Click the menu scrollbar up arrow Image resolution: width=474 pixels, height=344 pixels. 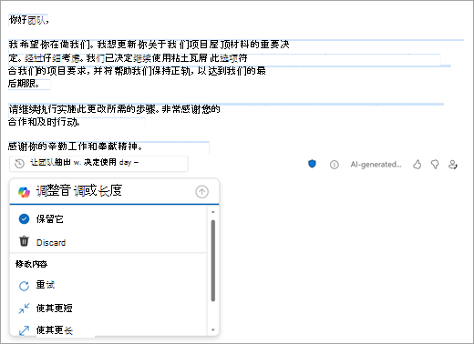pos(213,211)
